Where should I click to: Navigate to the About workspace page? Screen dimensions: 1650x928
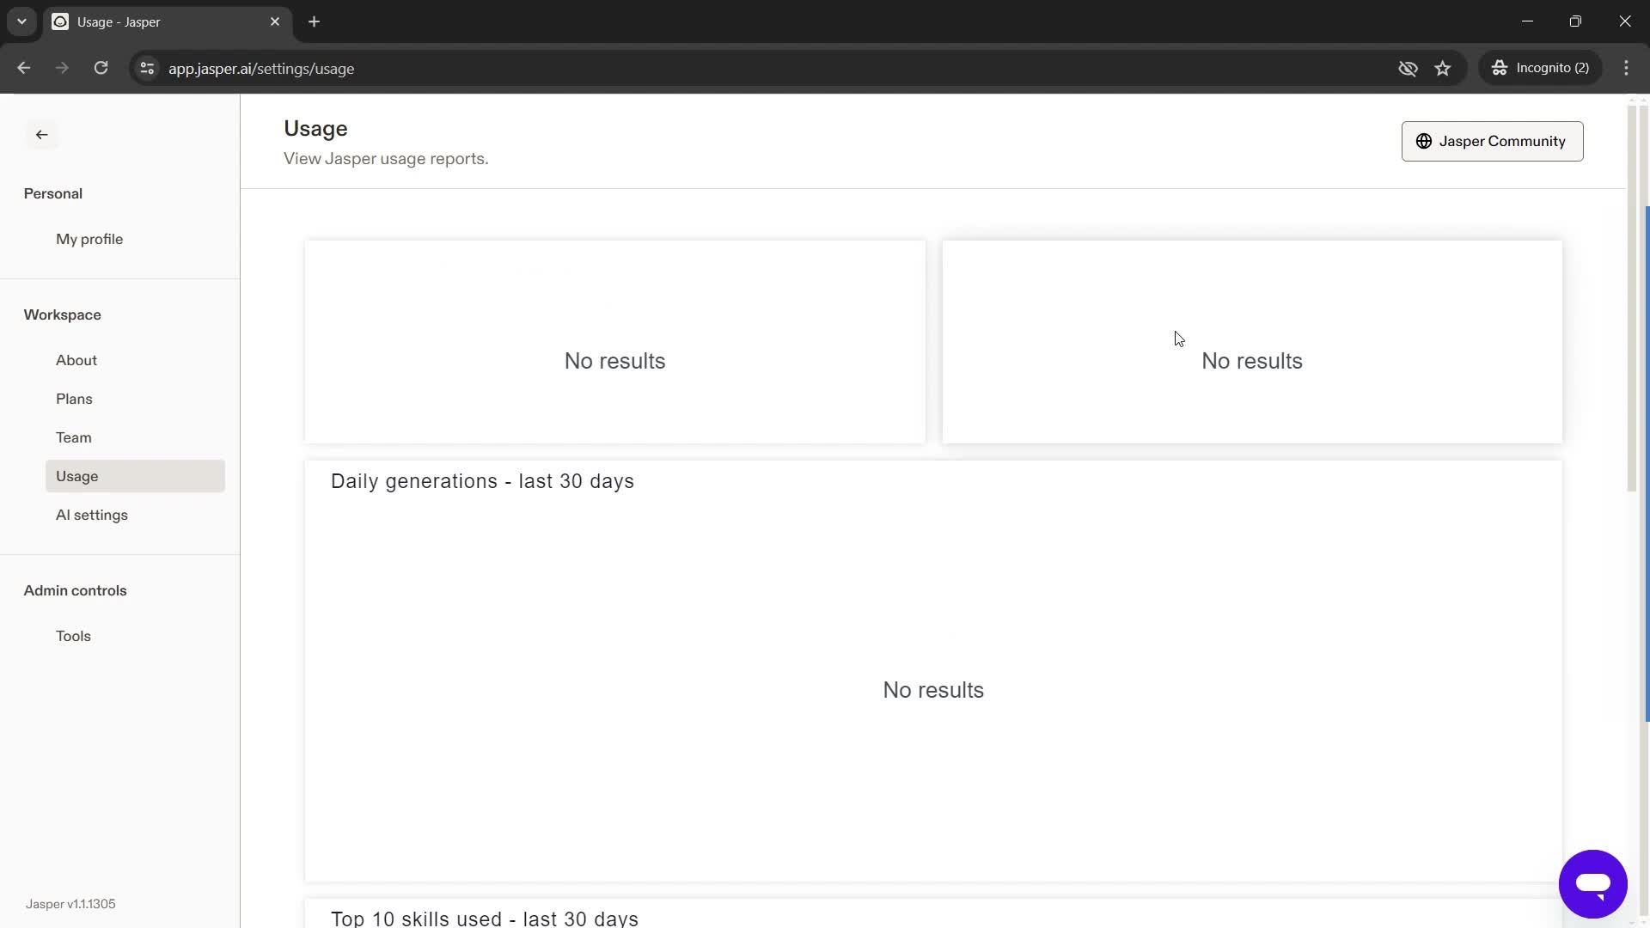point(76,360)
